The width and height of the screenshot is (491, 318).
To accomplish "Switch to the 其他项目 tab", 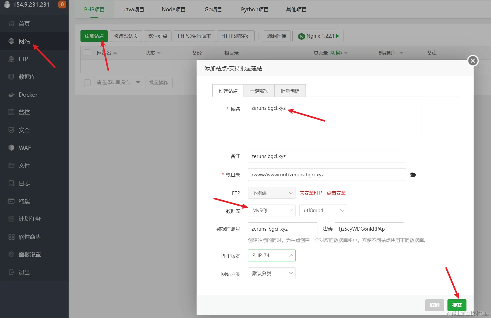I will coord(296,9).
